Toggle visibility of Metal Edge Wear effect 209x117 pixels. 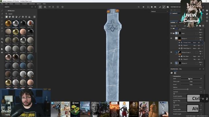(179, 48)
